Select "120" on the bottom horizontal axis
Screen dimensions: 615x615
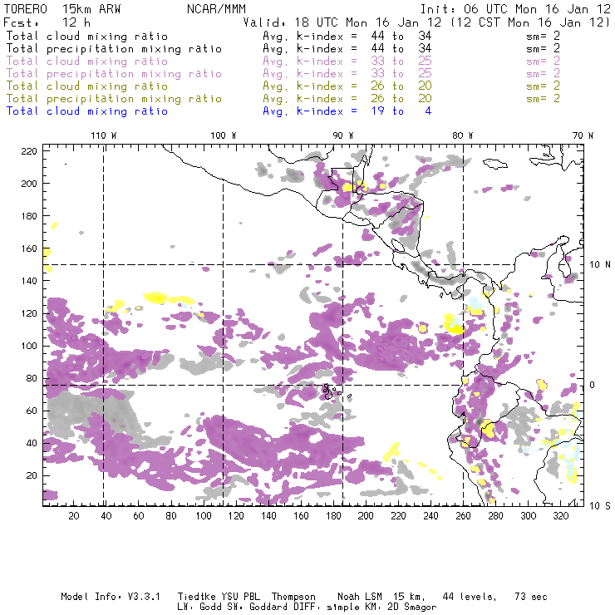(x=236, y=516)
